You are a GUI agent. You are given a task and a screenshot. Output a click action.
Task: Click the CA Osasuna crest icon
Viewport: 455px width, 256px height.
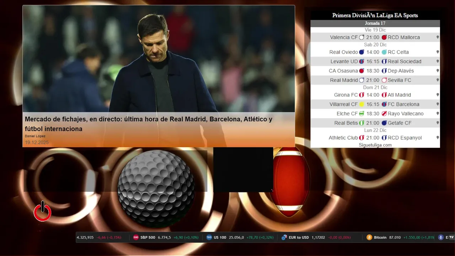362,71
